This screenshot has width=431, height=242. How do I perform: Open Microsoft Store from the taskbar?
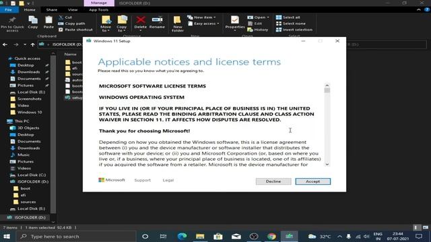[x=218, y=236]
